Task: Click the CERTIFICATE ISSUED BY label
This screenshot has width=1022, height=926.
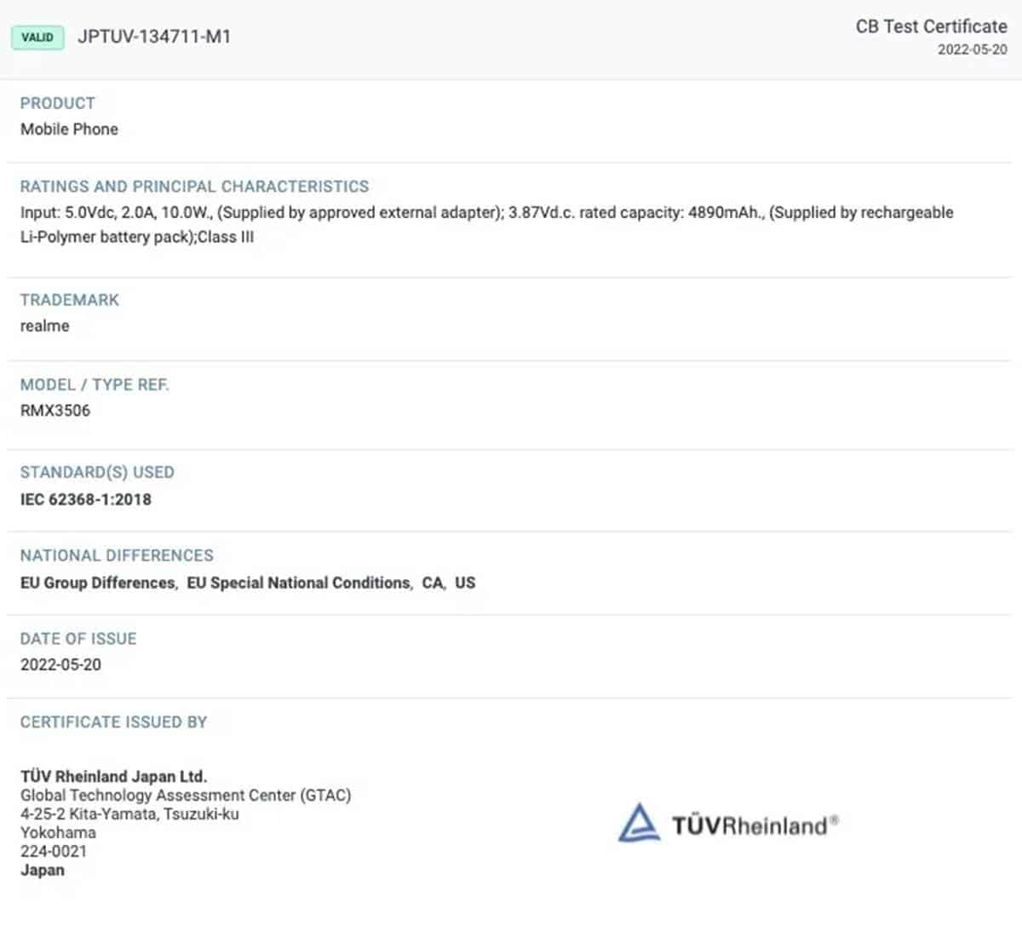Action: click(x=114, y=722)
